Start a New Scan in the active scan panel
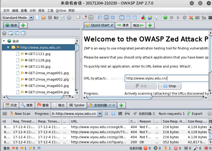This screenshot has height=151, width=212. [20, 114]
